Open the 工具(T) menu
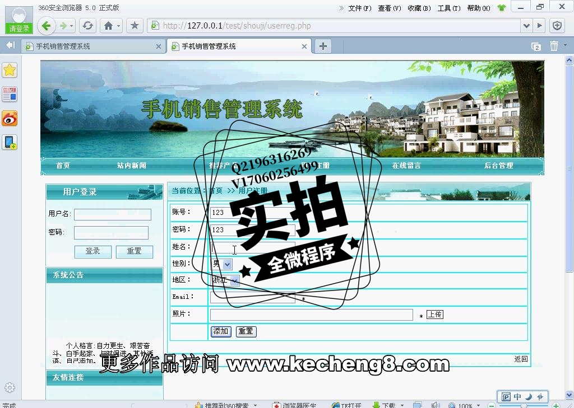Image resolution: width=574 pixels, height=408 pixels. pyautogui.click(x=449, y=8)
